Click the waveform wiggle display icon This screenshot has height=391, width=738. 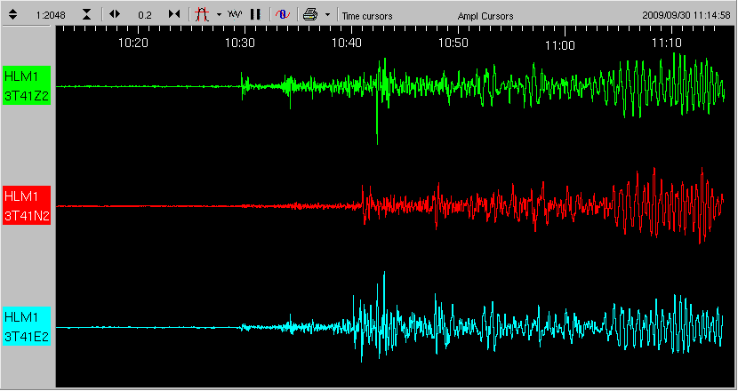coord(235,15)
